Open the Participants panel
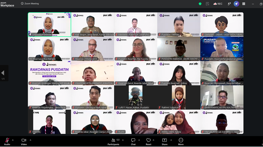263x147 pixels. coord(113,142)
